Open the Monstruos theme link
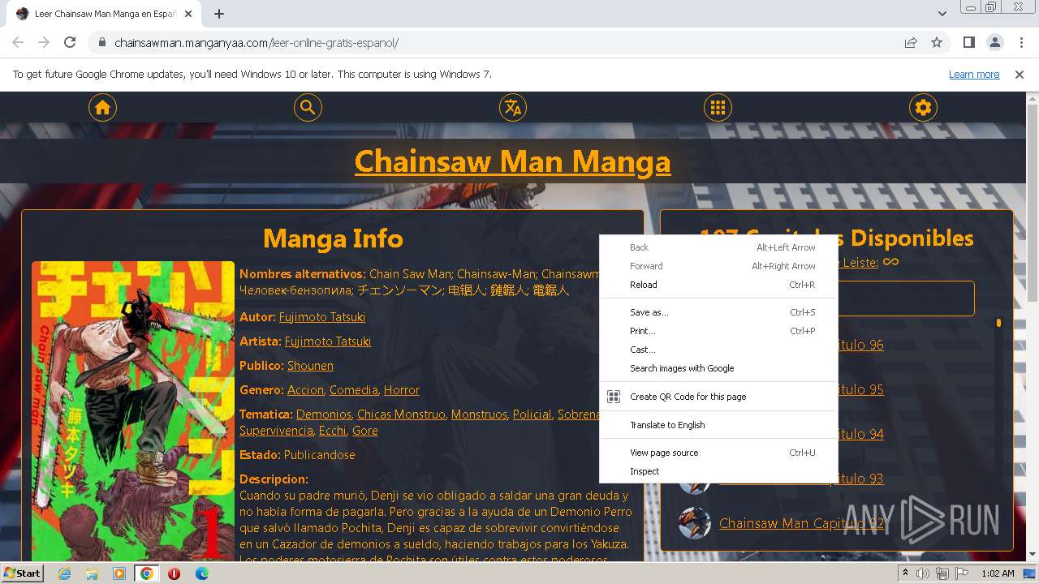The height and width of the screenshot is (584, 1039). click(479, 414)
